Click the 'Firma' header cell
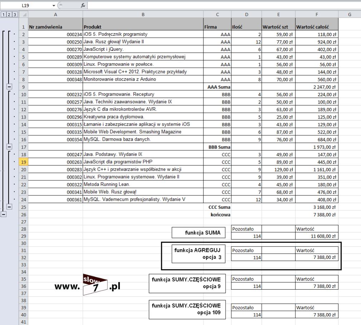 (217, 24)
